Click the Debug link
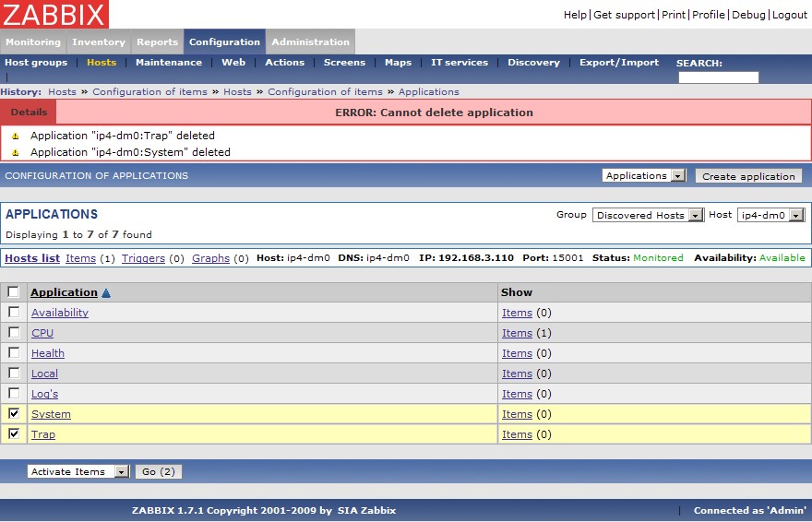Viewport: 812px width, 522px height. click(749, 15)
